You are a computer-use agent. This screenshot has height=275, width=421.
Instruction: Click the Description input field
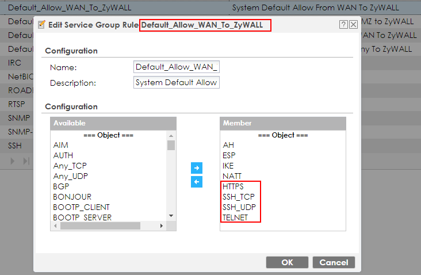point(177,82)
